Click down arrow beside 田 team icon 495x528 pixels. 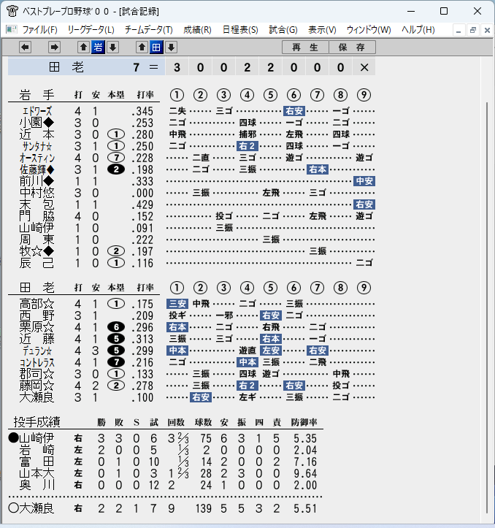pos(171,47)
